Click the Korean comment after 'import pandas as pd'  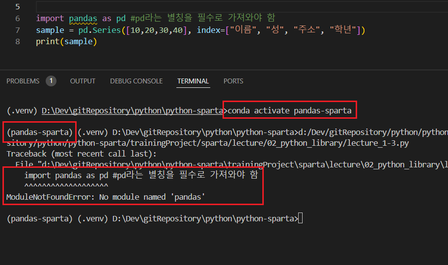[202, 18]
